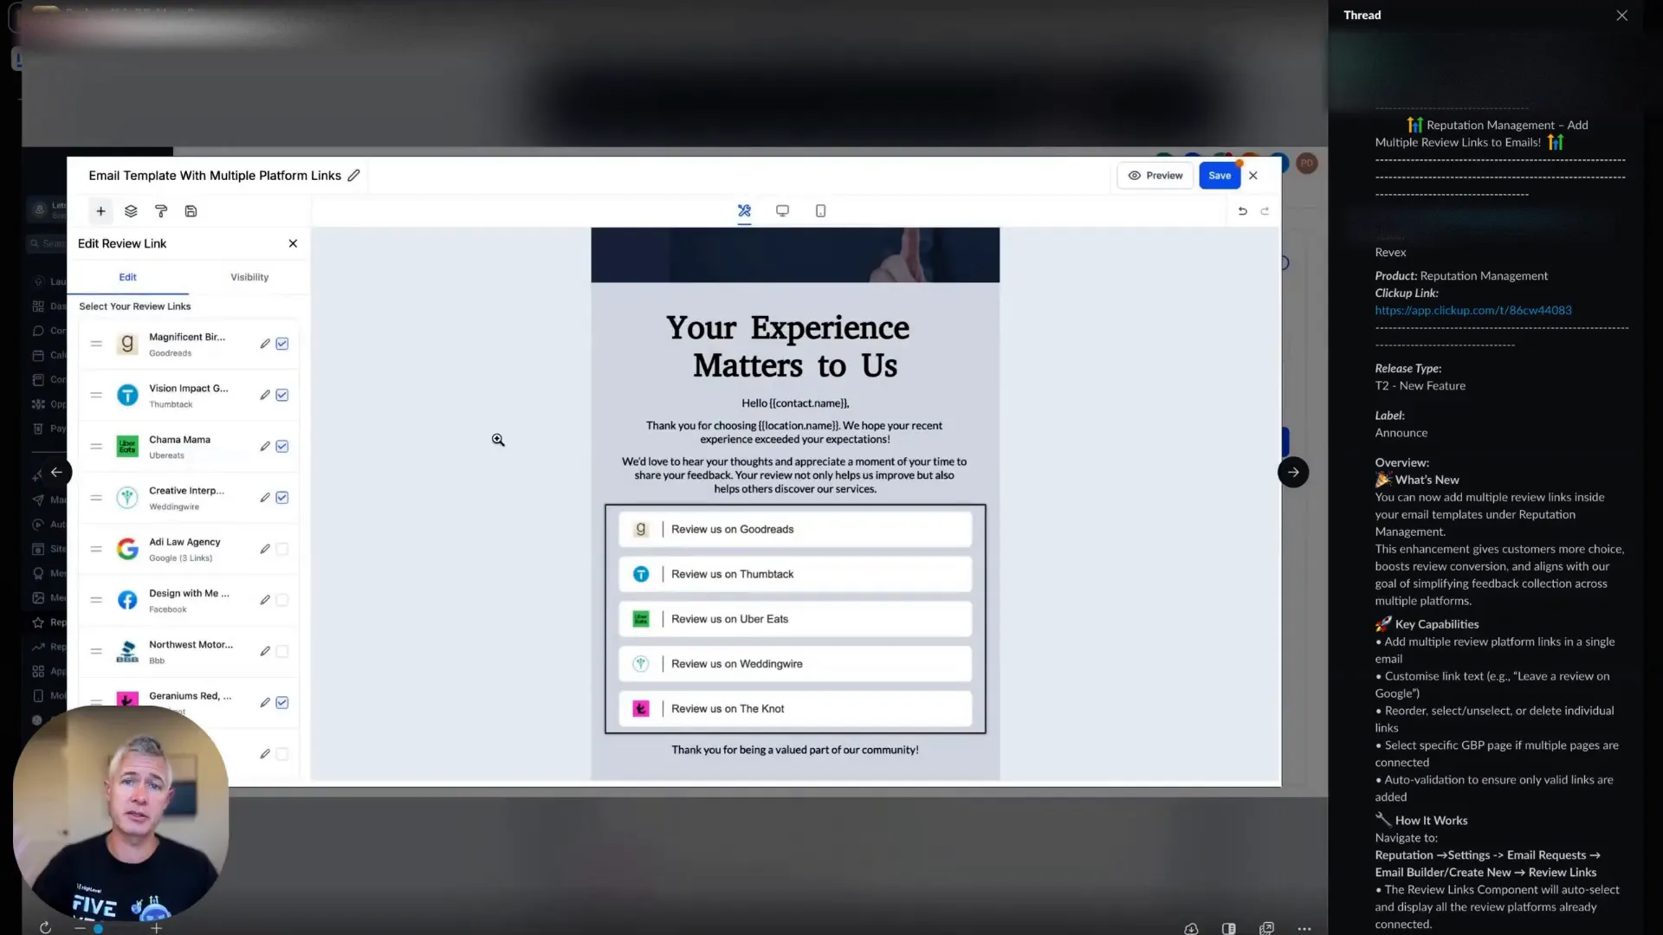1663x935 pixels.
Task: Click the blue Save button
Action: tap(1220, 175)
